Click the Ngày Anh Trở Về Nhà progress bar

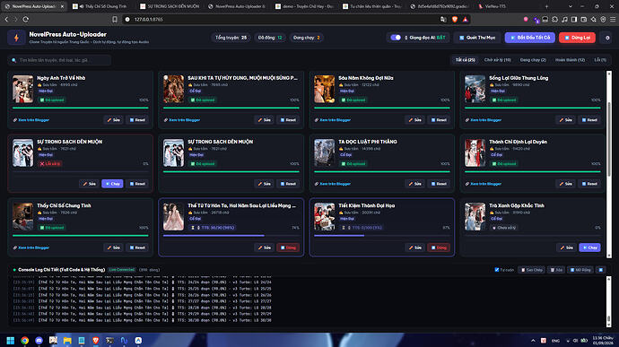[x=81, y=108]
